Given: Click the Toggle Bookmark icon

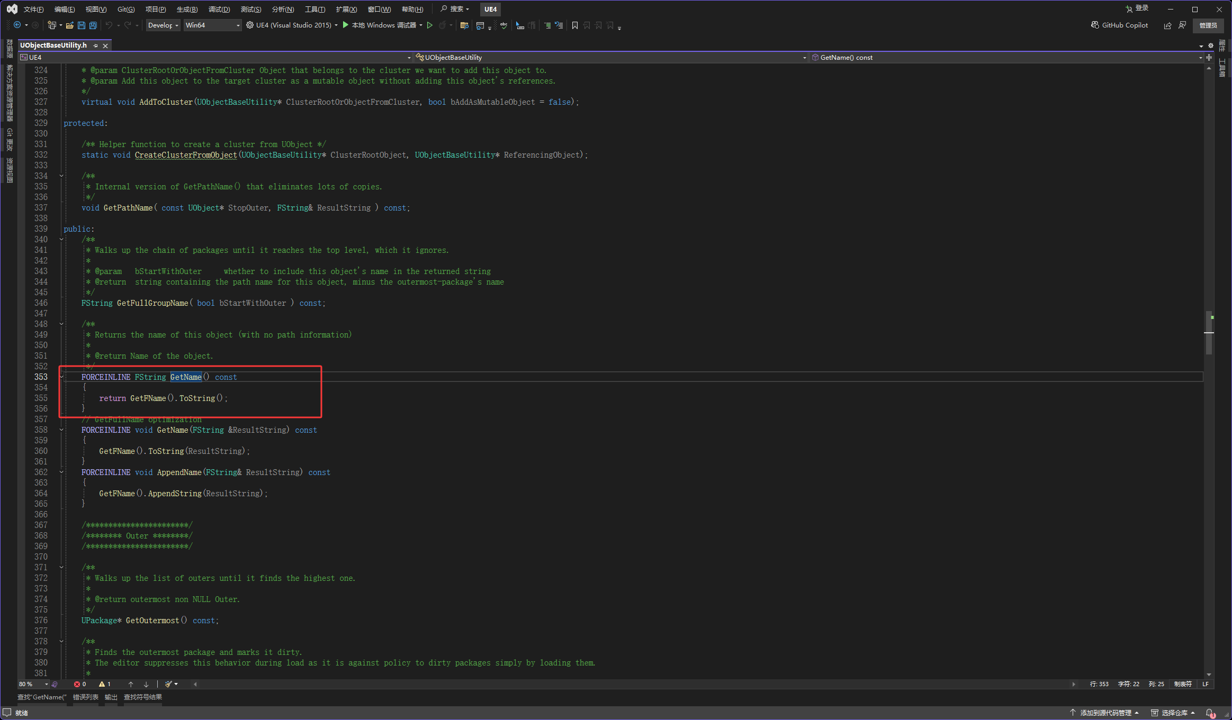Looking at the screenshot, I should tap(574, 25).
